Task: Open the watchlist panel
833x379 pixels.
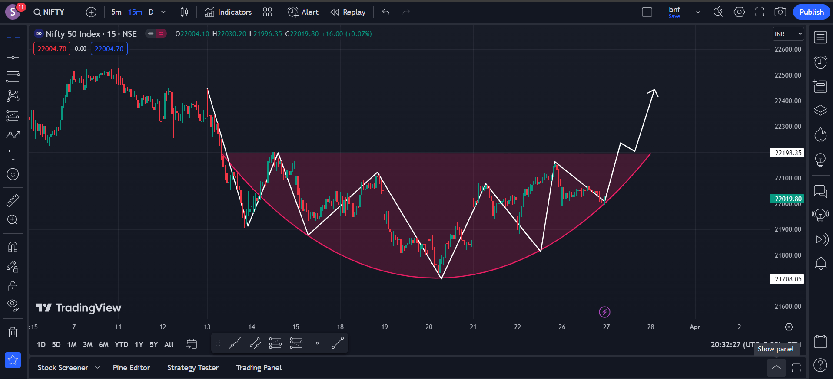Action: (820, 38)
